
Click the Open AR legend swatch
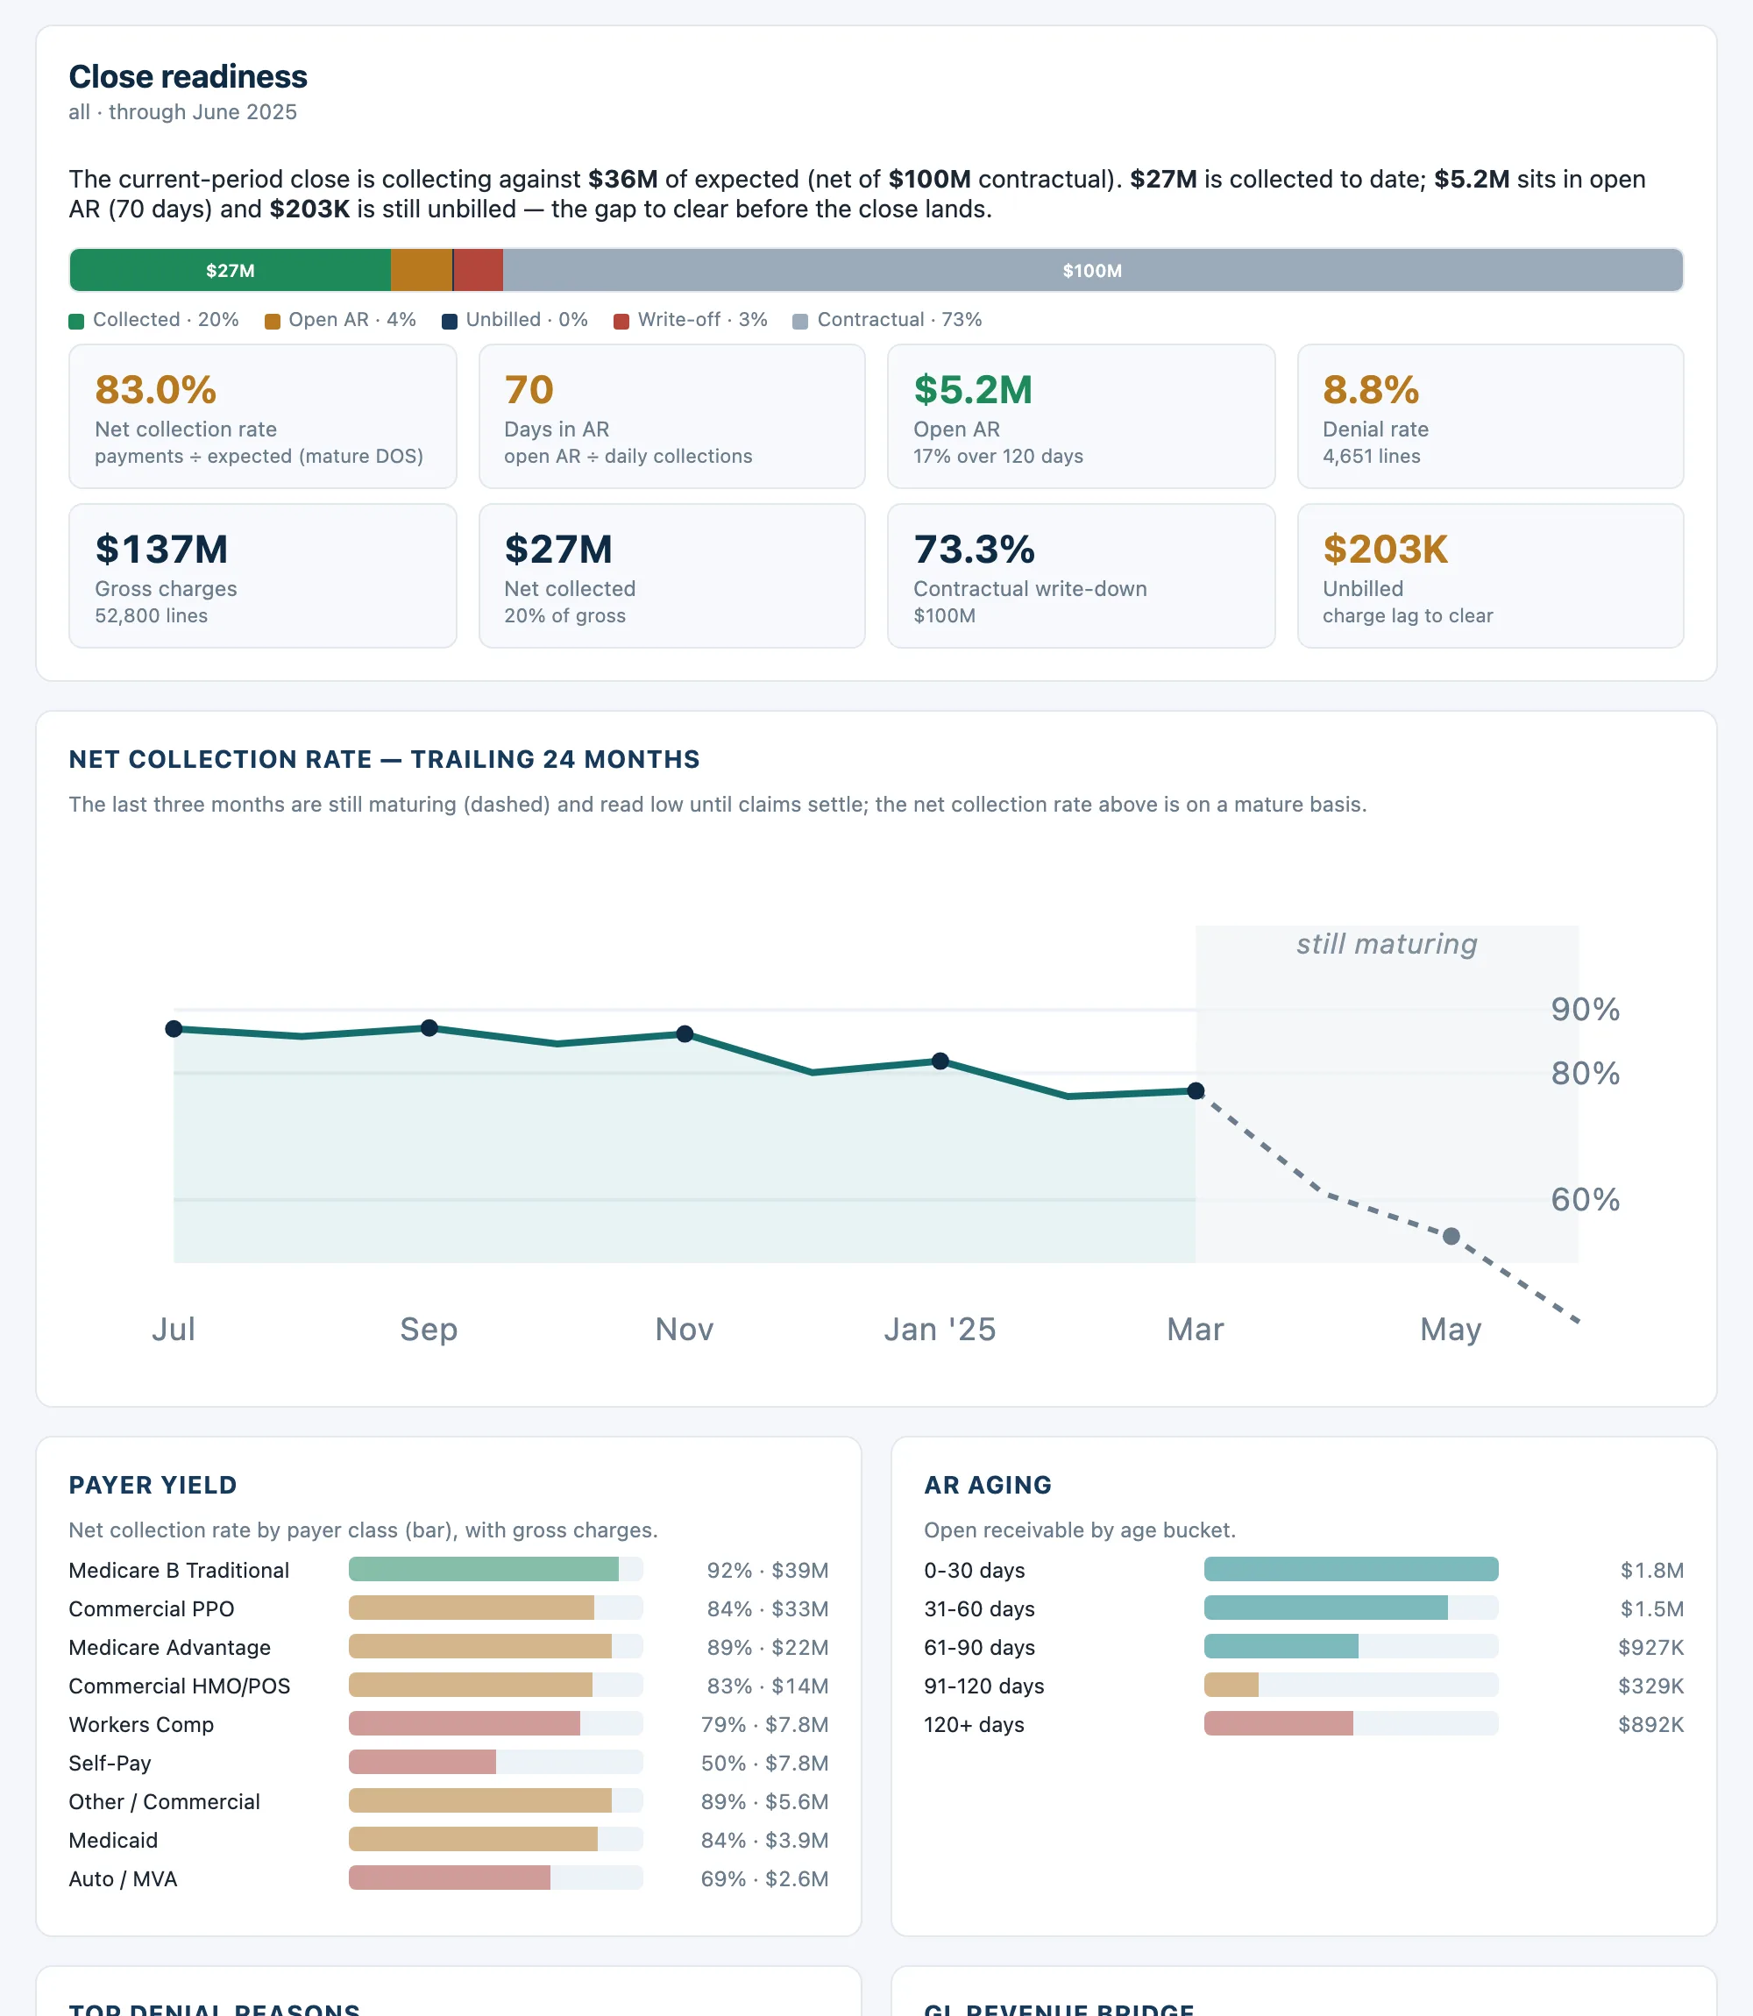(272, 322)
